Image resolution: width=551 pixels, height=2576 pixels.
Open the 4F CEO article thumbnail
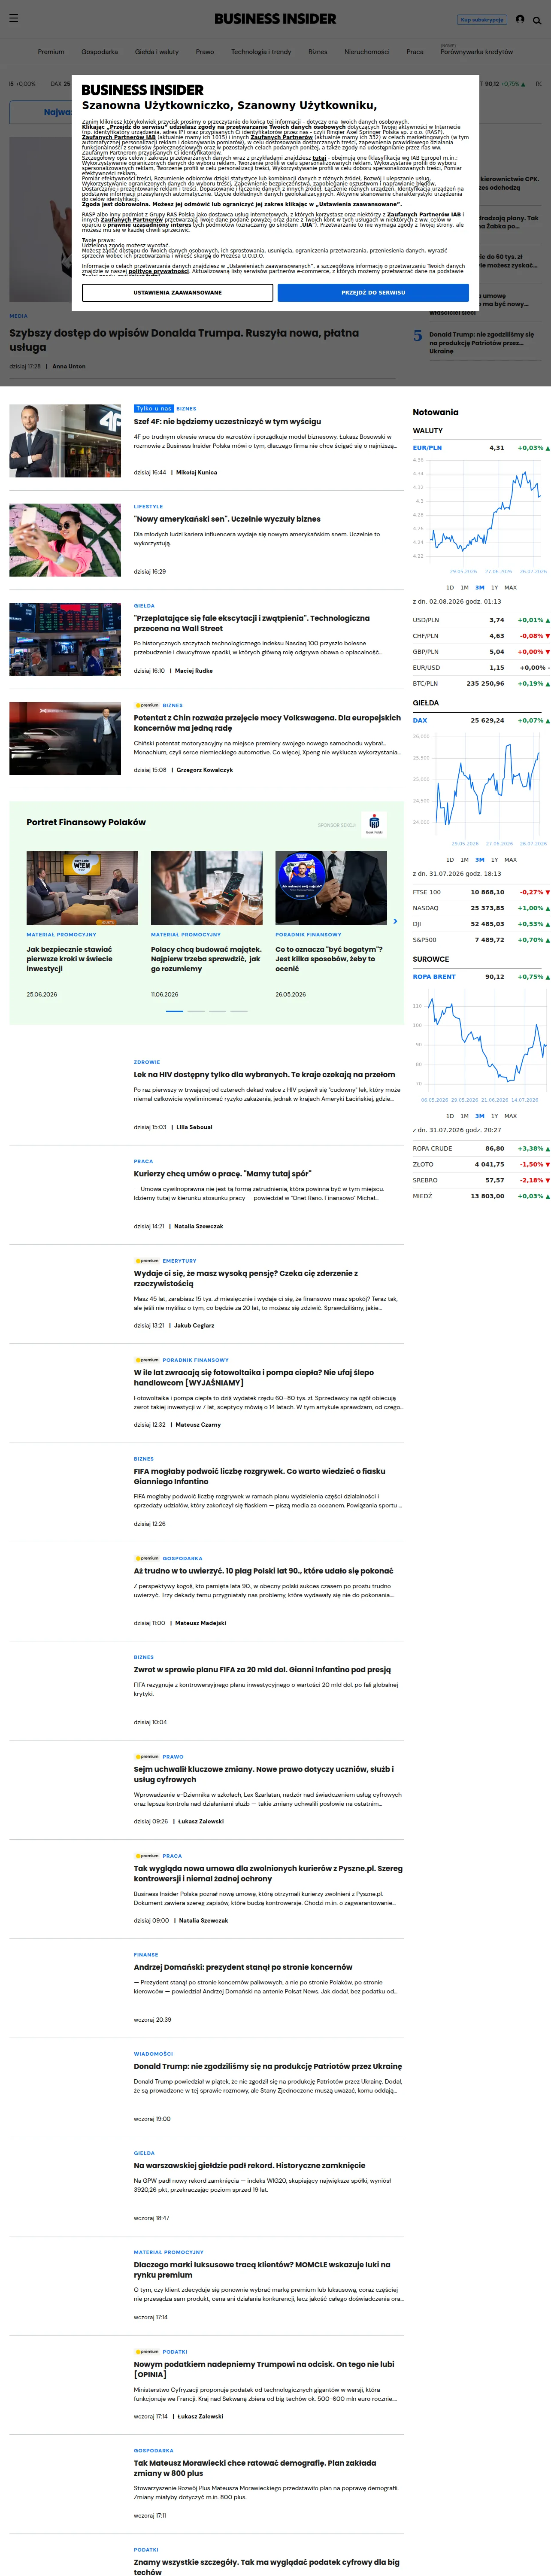click(x=65, y=441)
